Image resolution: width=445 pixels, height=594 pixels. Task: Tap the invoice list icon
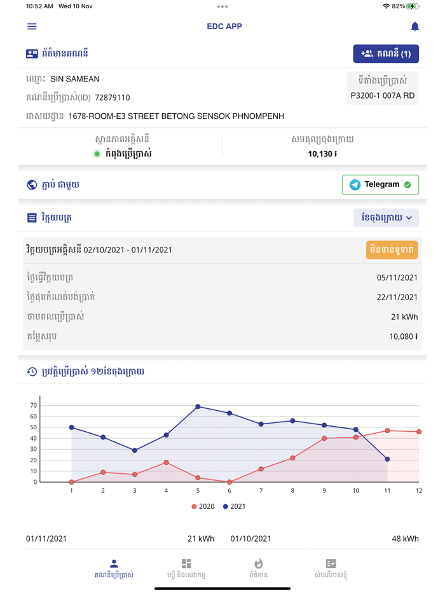32,218
